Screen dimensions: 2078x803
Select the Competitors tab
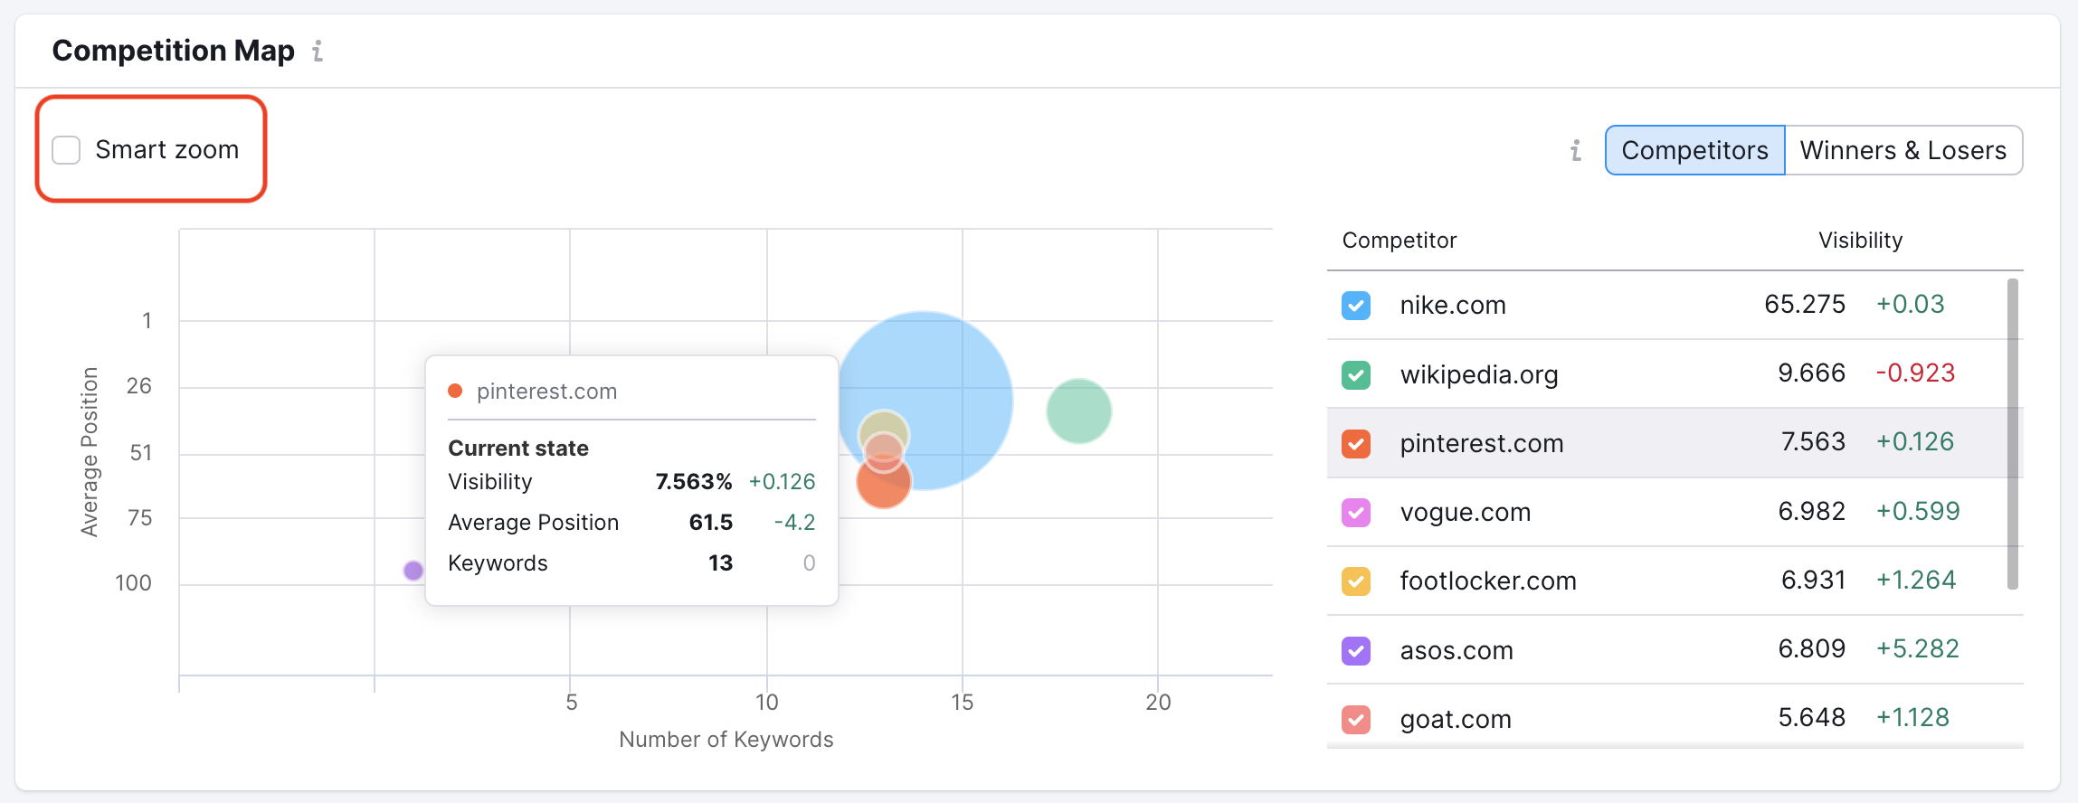pos(1694,150)
